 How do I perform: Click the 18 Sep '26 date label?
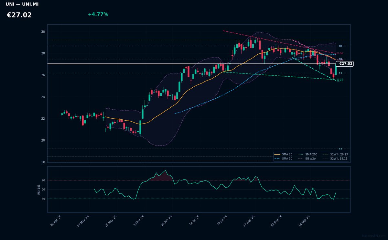[x=304, y=221]
